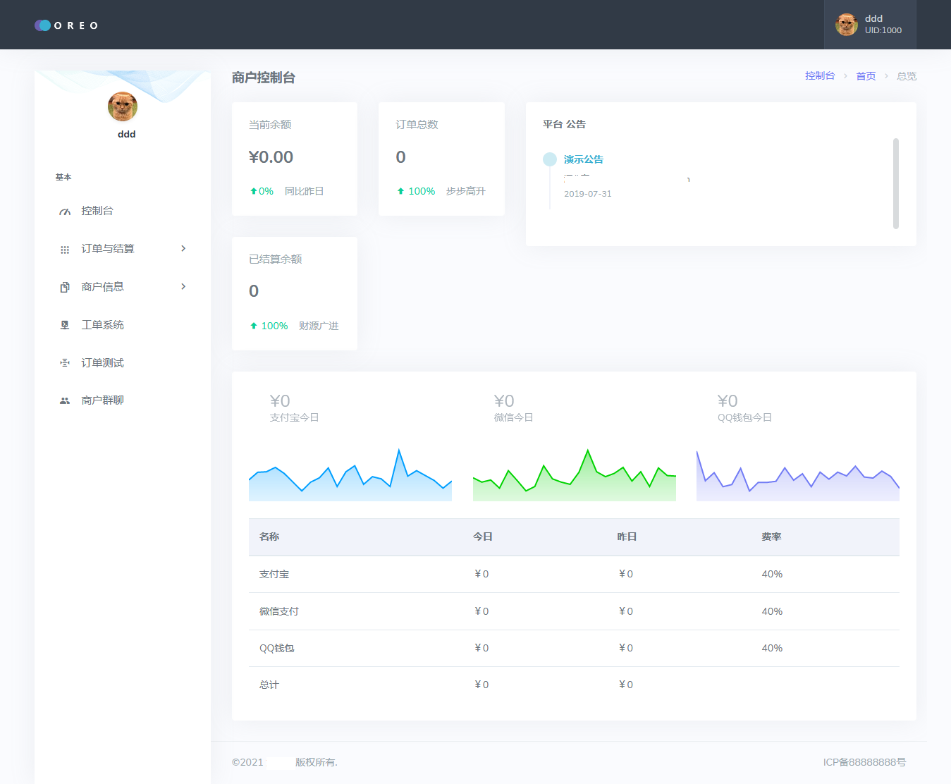
Task: Click the user avatar in top header
Action: tap(846, 25)
